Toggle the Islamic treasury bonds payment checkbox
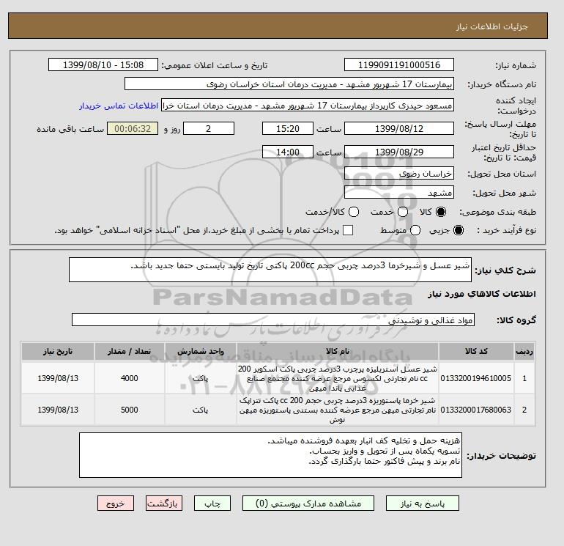 point(348,230)
